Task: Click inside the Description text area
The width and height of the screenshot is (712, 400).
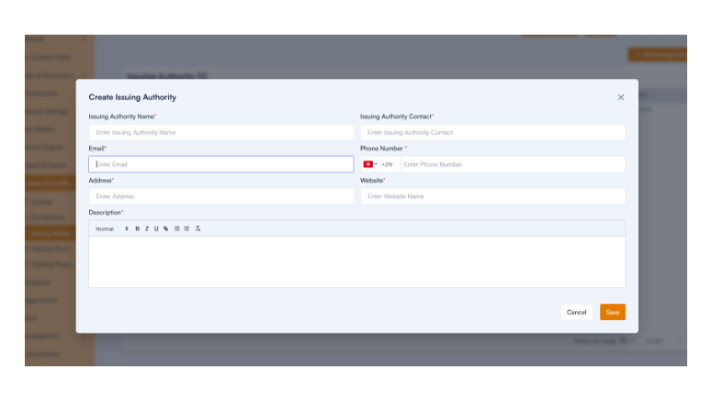Action: pyautogui.click(x=356, y=261)
